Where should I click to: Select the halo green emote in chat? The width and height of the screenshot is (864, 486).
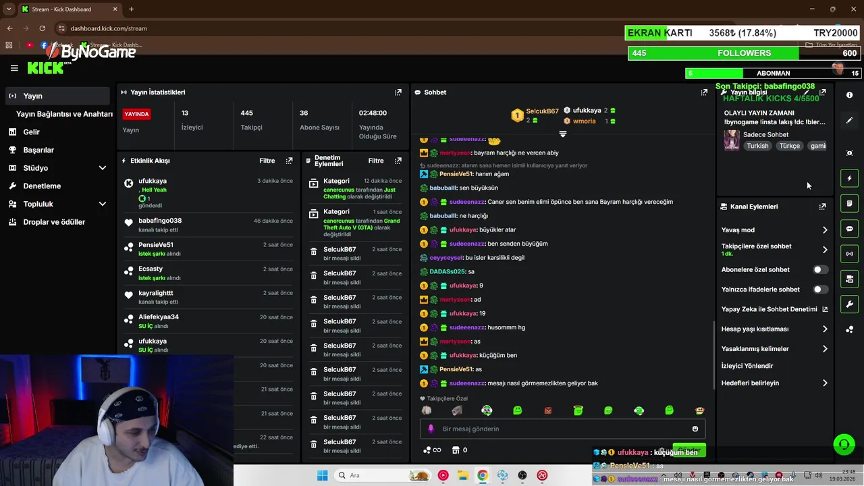[578, 410]
